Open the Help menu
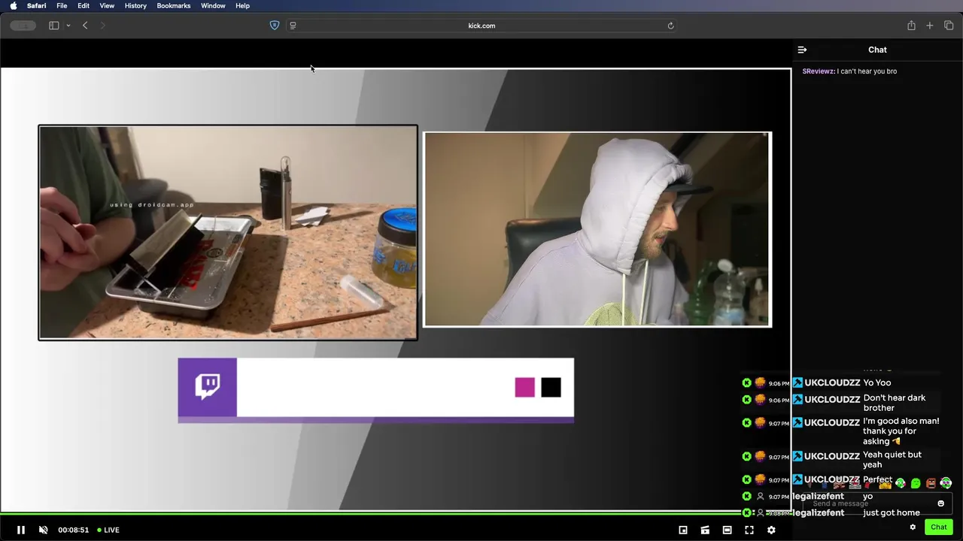This screenshot has height=541, width=963. 242,5
